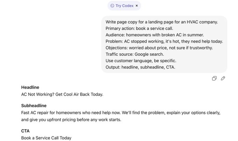Click prompt line 'Use customer language, be specific.'
The height and width of the screenshot is (141, 238).
coord(141,61)
